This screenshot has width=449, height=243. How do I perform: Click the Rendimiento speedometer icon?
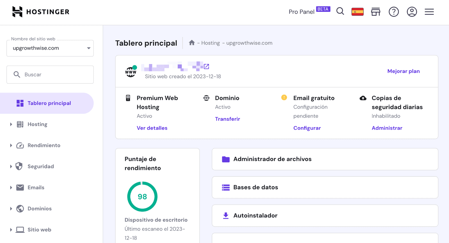pyautogui.click(x=20, y=145)
